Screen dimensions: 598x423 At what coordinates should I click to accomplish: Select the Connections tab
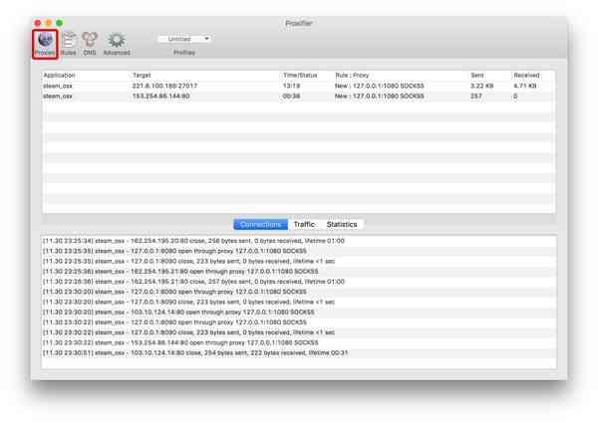260,225
